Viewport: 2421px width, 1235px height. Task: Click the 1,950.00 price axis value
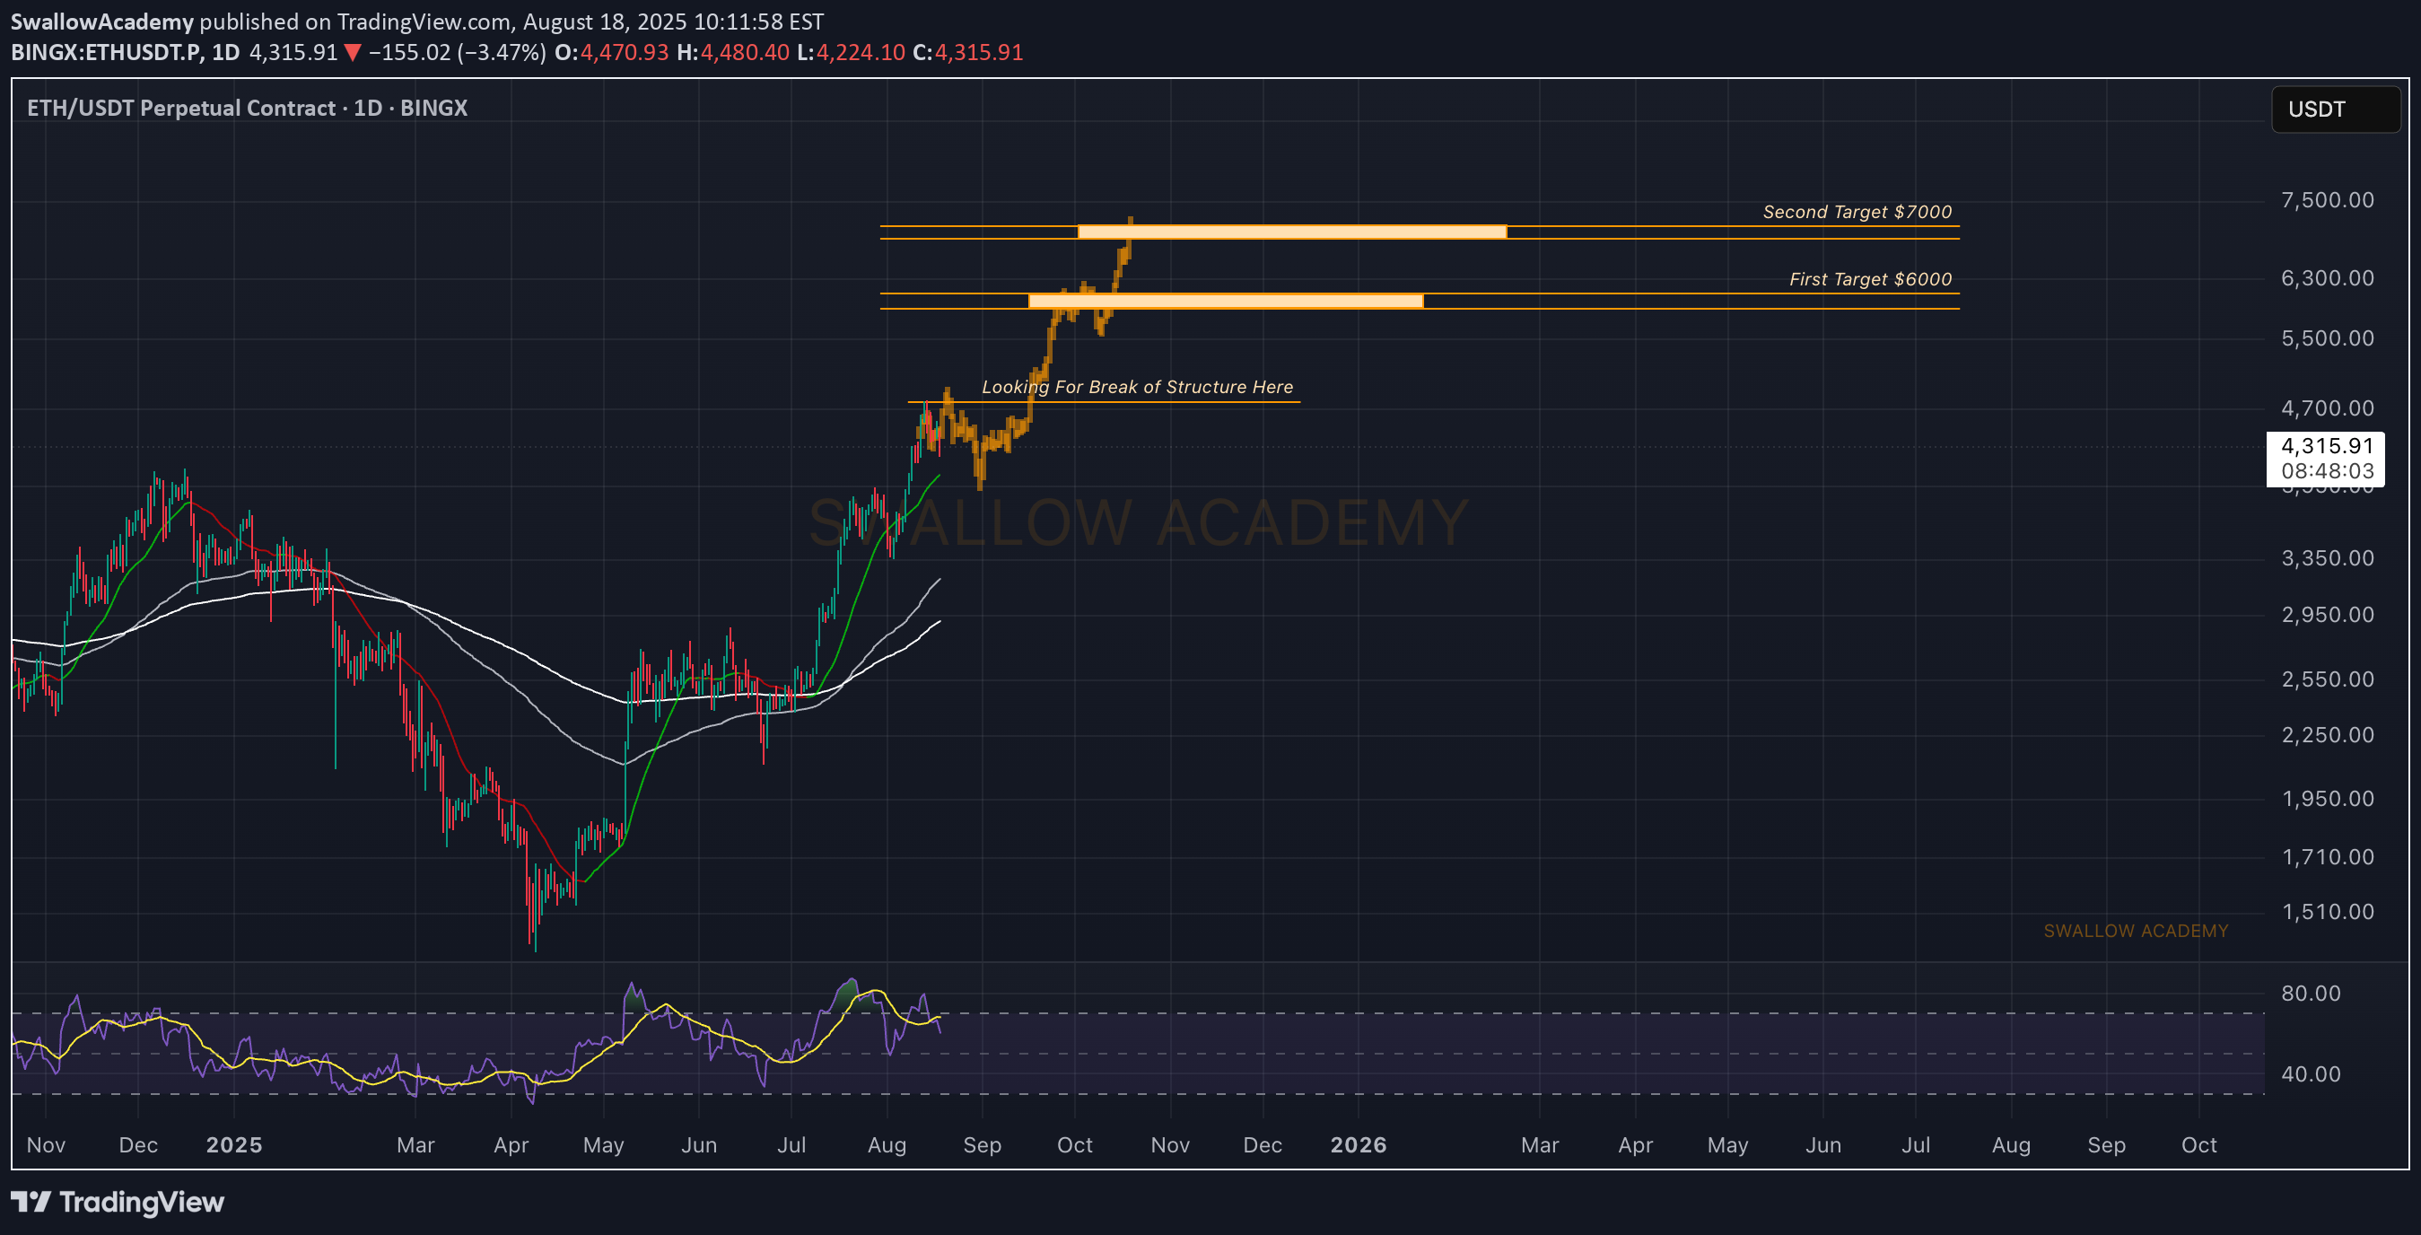pos(2327,798)
